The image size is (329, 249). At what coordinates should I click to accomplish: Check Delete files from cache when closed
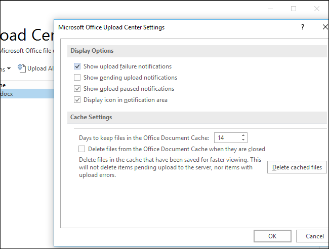82,149
